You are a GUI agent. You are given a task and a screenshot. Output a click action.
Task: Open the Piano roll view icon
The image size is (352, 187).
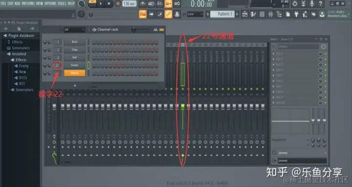(253, 14)
